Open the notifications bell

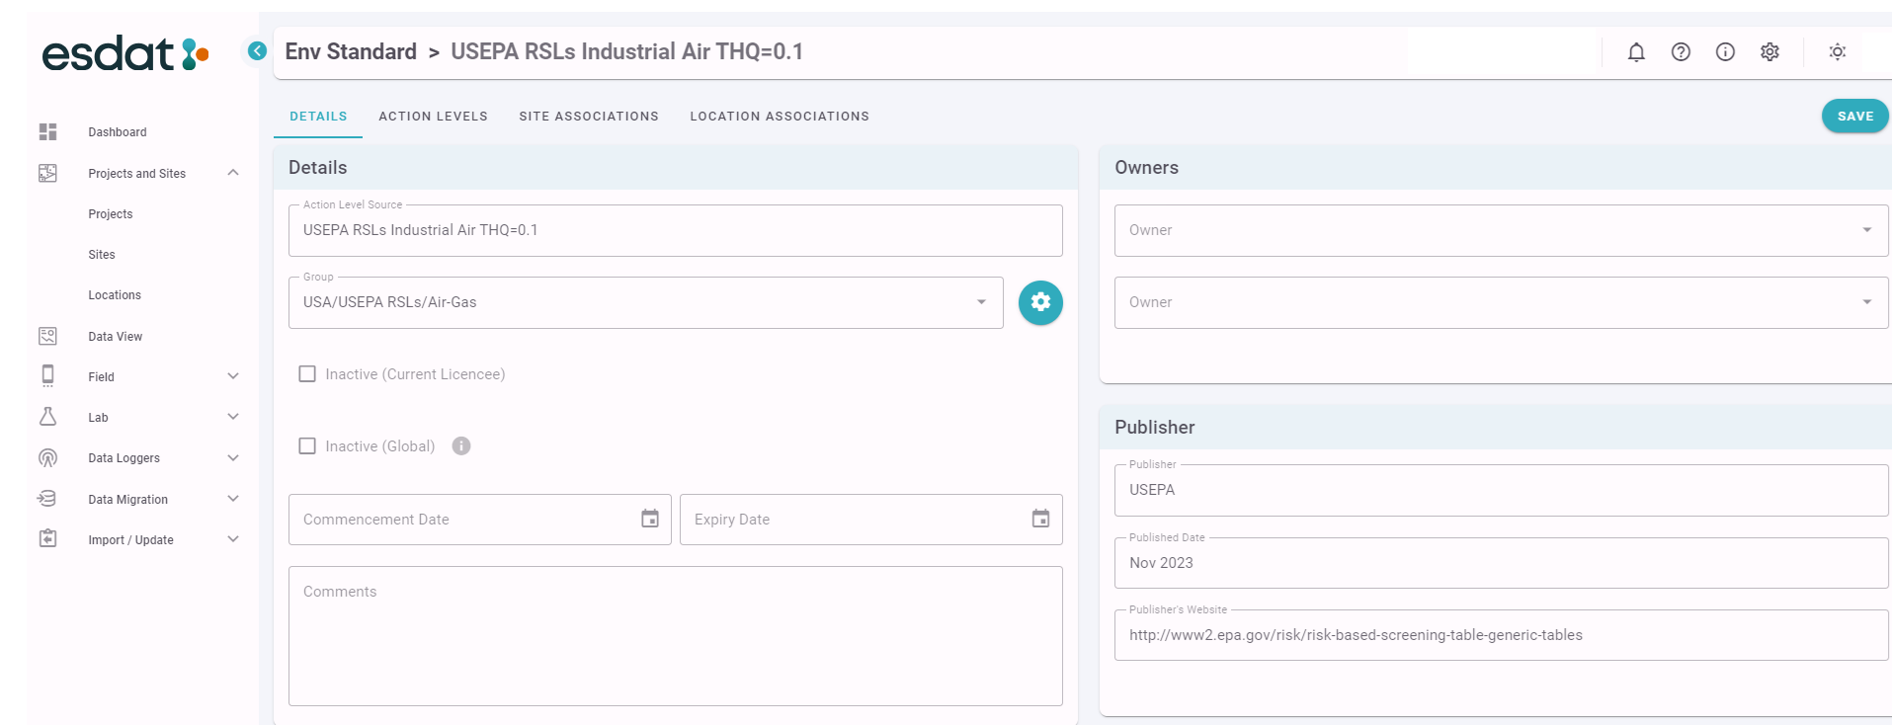click(1636, 52)
